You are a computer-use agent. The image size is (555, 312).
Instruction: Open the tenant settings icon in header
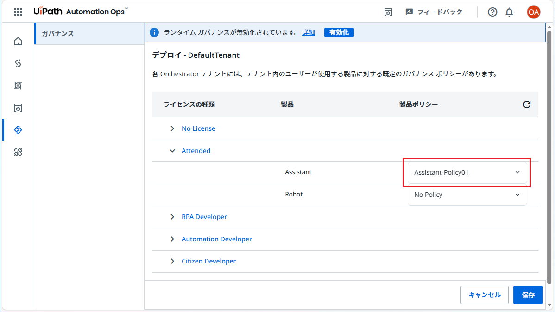(x=388, y=12)
